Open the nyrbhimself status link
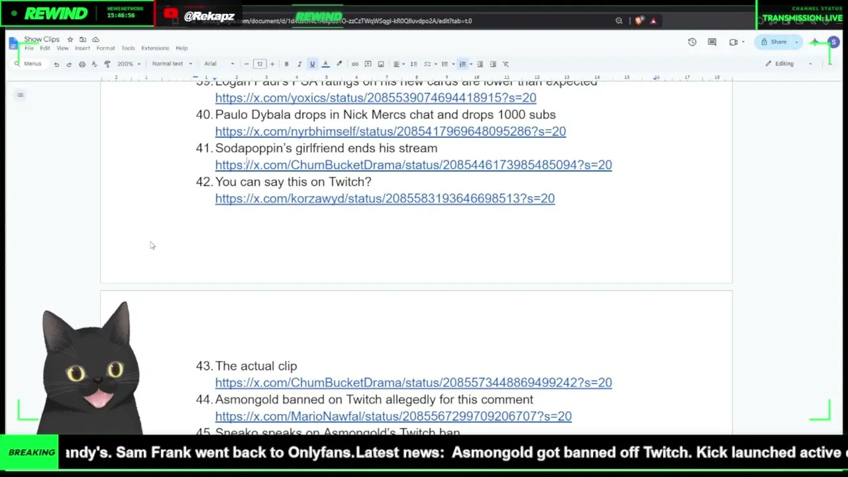The image size is (848, 477). (x=390, y=131)
